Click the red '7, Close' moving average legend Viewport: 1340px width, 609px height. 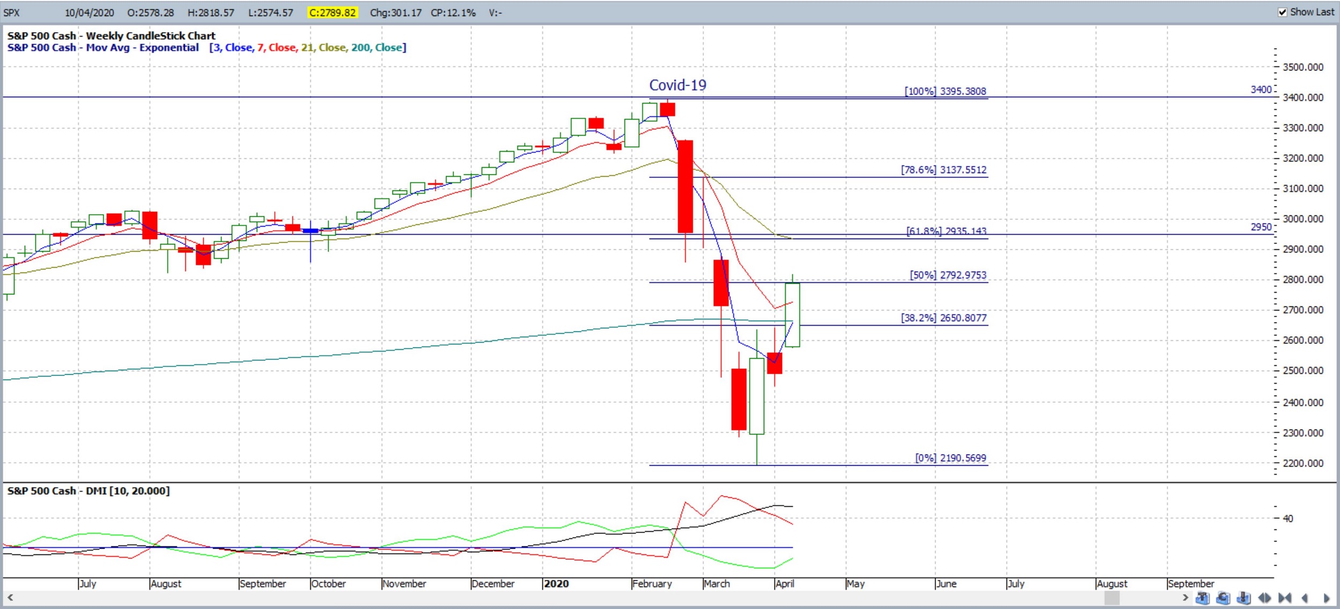(x=277, y=48)
